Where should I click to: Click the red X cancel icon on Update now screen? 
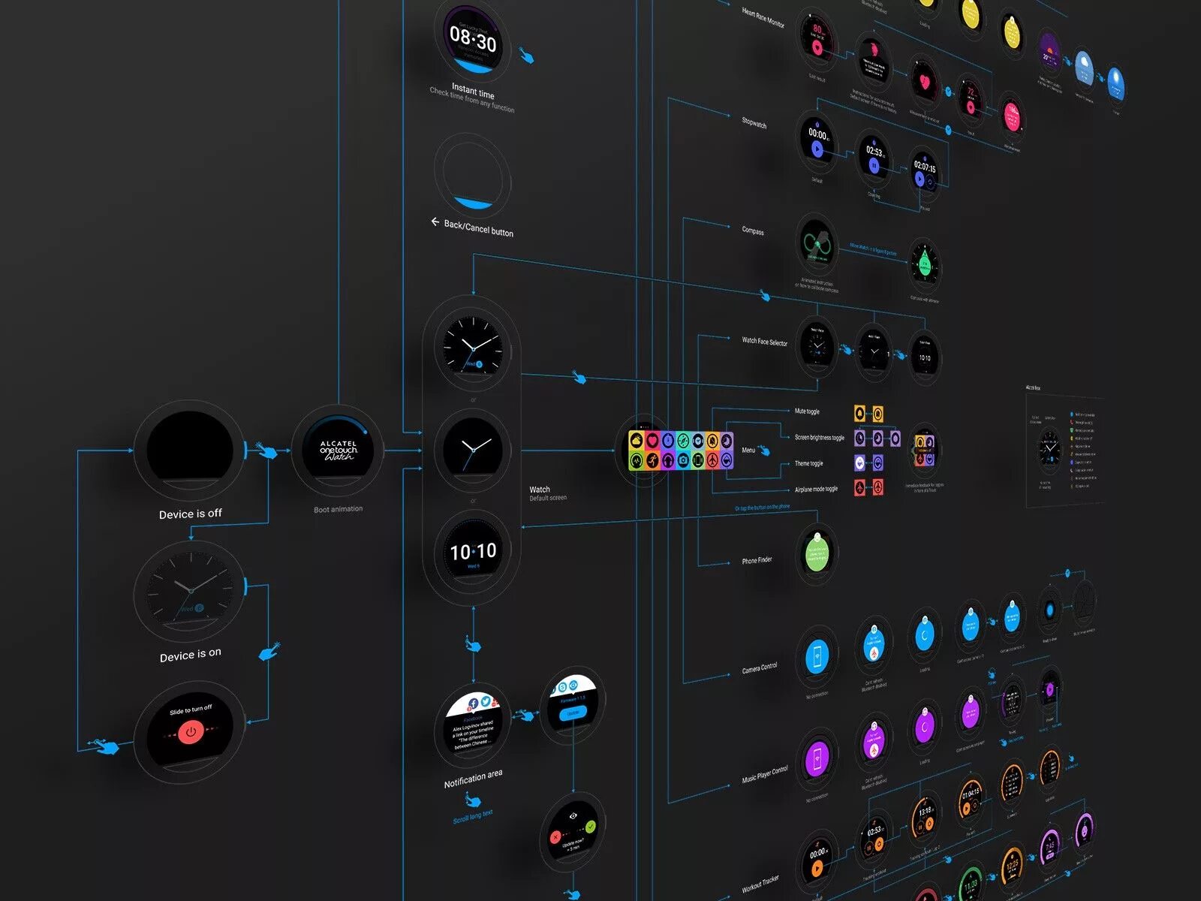point(555,837)
